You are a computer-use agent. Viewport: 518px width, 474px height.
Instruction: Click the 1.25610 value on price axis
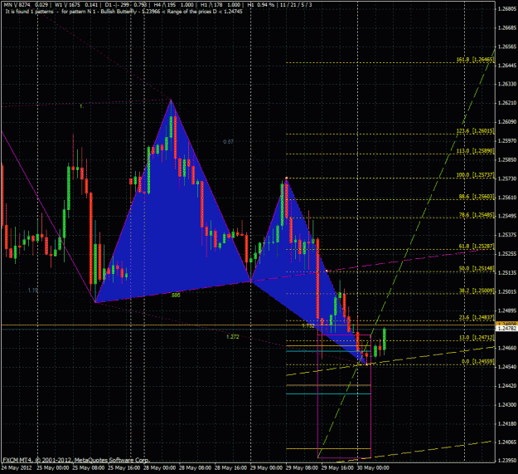(x=506, y=198)
